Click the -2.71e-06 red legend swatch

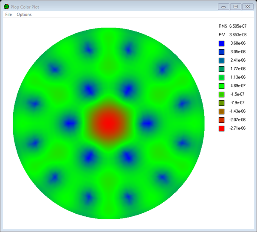pos(221,129)
